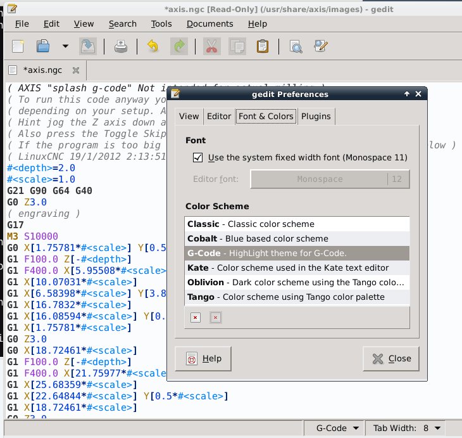Close Preferences dialog with title bar X
This screenshot has height=438, width=462.
(418, 94)
